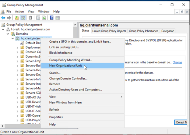
Task: Open Group Policy Modeling Wizard entry
Action: (83, 60)
